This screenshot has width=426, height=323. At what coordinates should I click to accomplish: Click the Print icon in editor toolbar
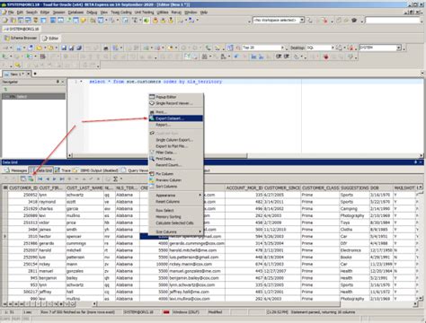pos(106,48)
